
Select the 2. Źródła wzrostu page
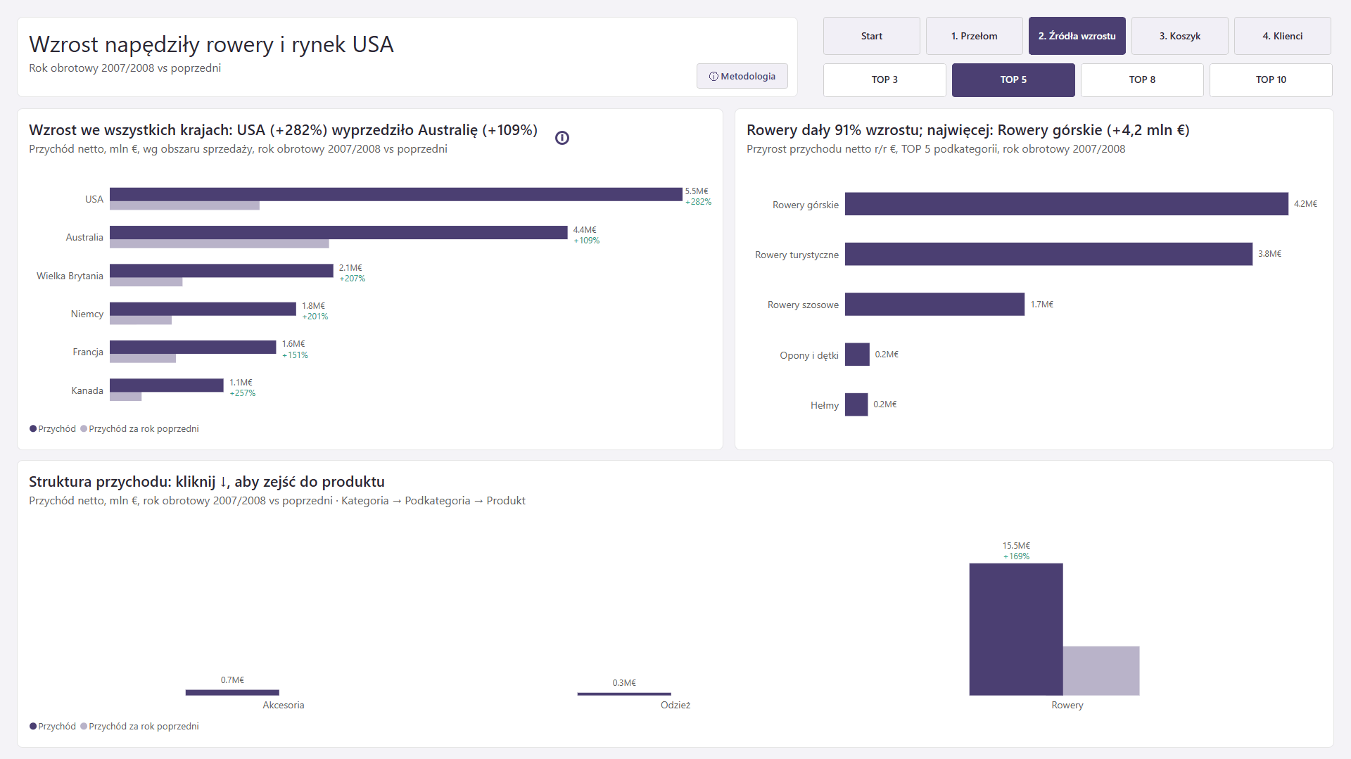click(x=1077, y=36)
